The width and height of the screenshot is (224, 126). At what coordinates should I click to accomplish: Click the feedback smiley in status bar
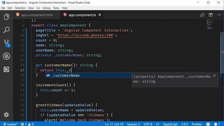pyautogui.click(x=208, y=124)
